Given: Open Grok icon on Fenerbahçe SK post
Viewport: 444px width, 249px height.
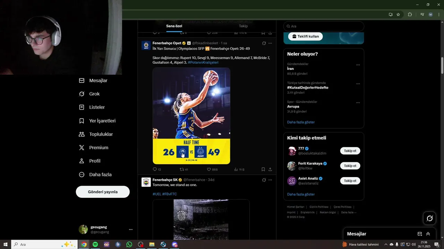Looking at the screenshot, I should (264, 180).
